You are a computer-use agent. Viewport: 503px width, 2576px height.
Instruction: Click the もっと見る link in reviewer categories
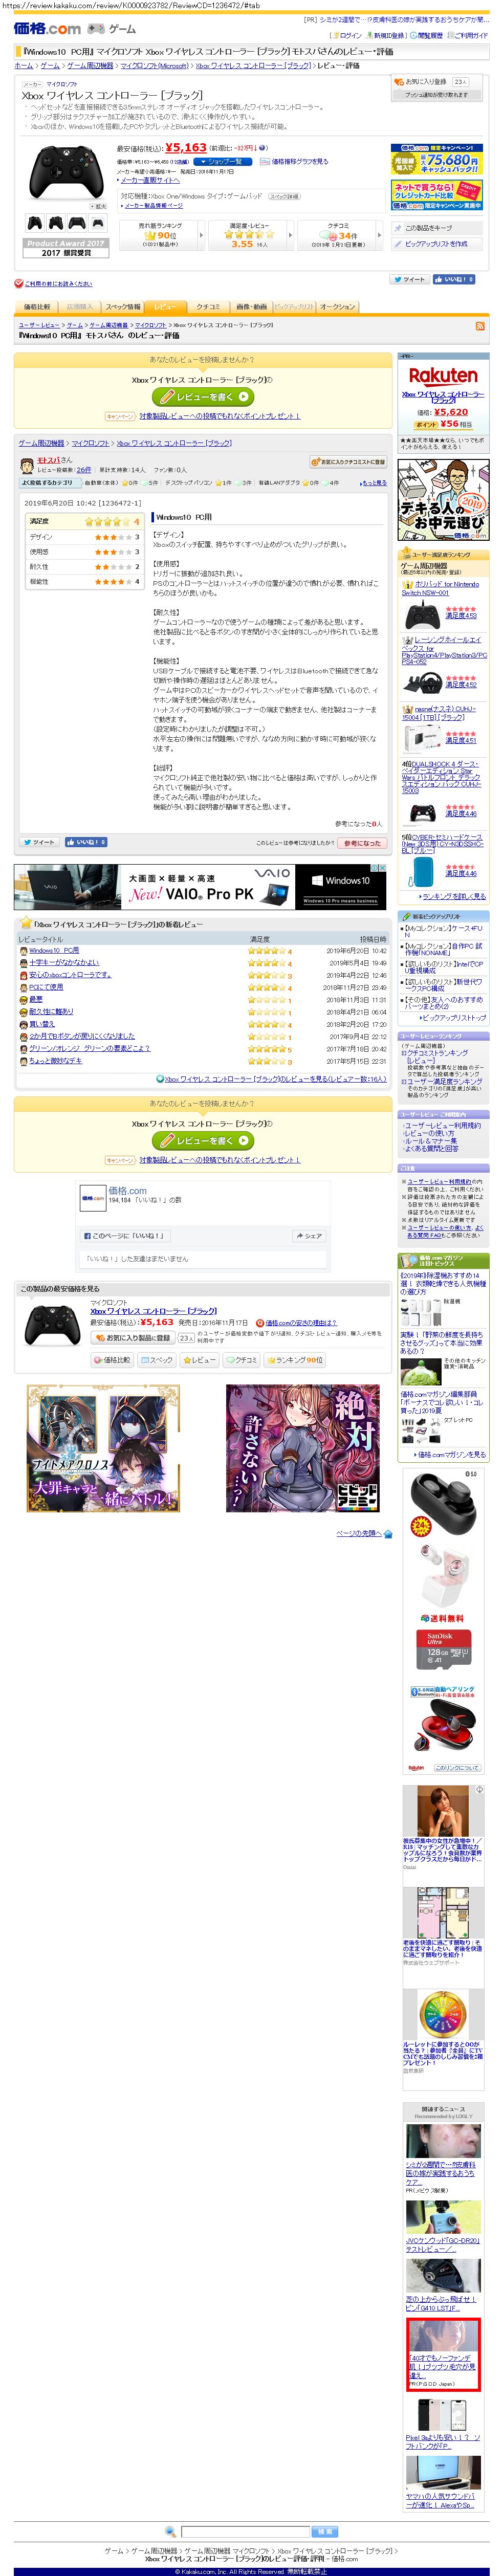click(373, 483)
